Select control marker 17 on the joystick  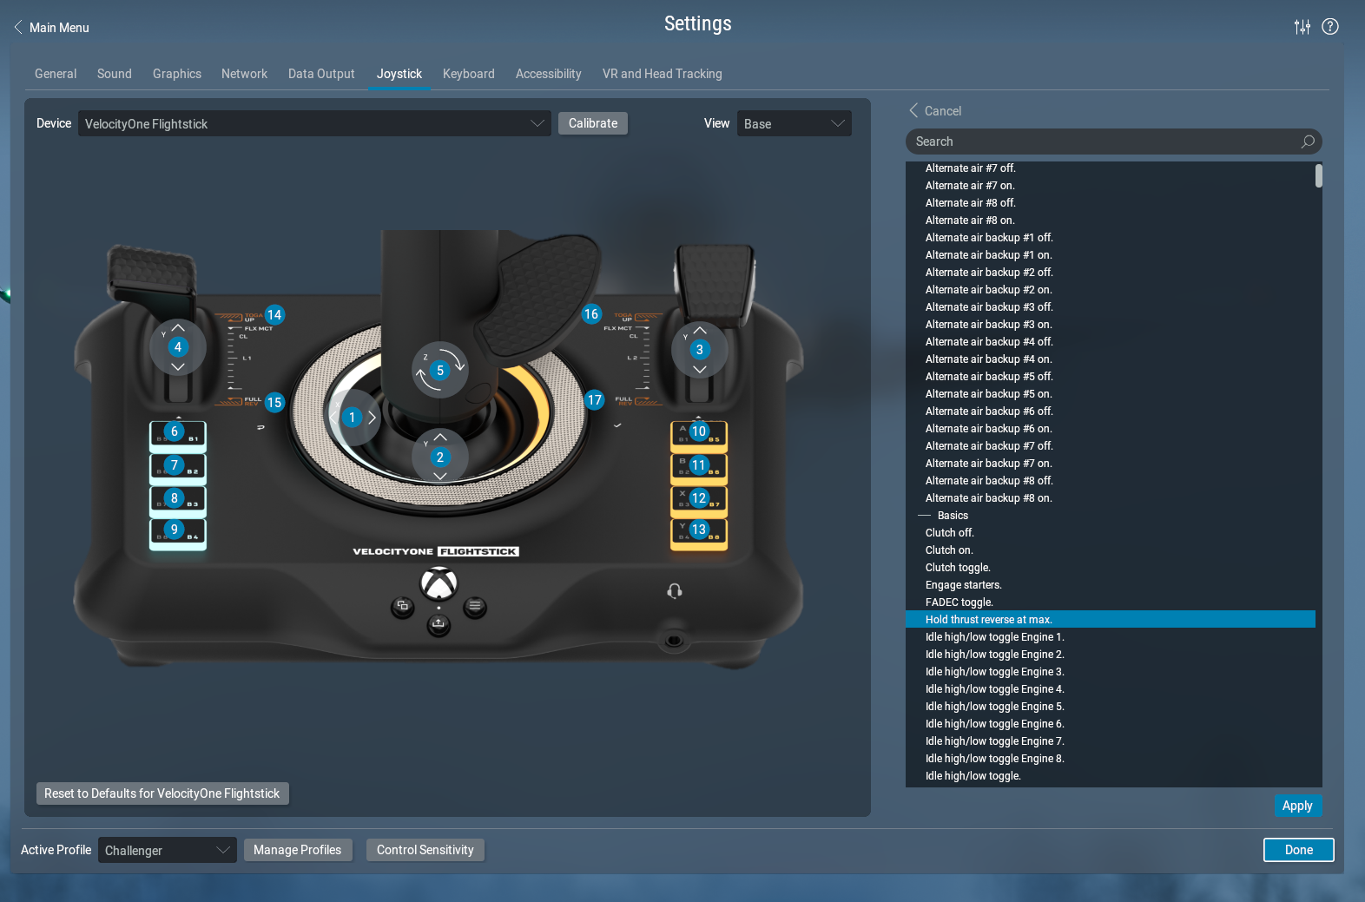(594, 400)
